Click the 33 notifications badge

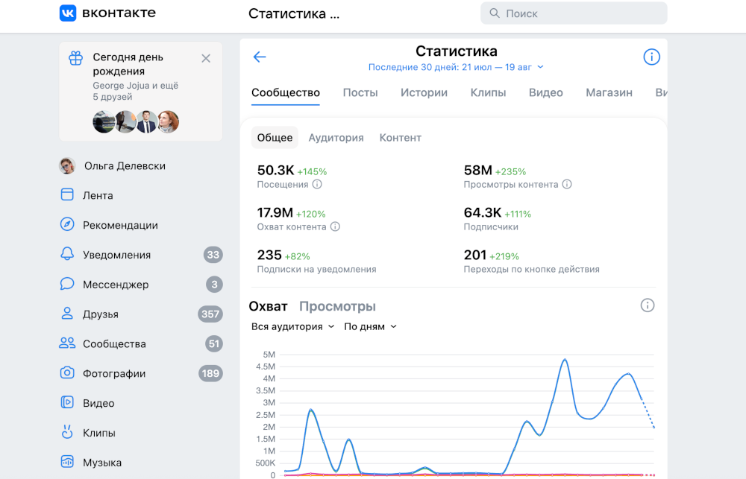click(x=213, y=255)
